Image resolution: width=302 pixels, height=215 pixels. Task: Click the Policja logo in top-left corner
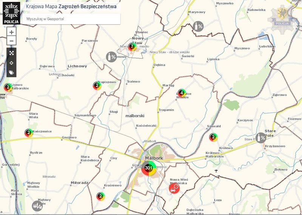coord(10,14)
